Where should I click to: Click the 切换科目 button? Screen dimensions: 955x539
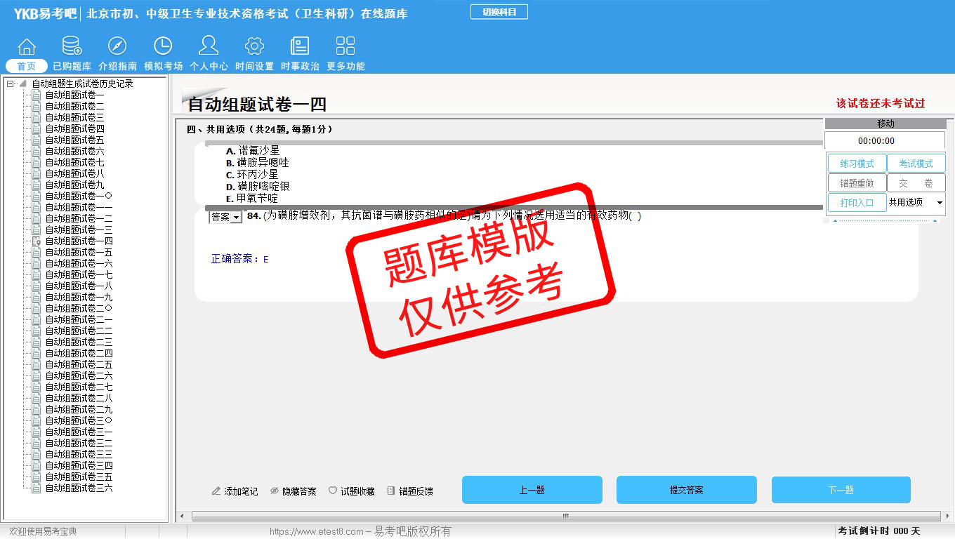[x=499, y=12]
